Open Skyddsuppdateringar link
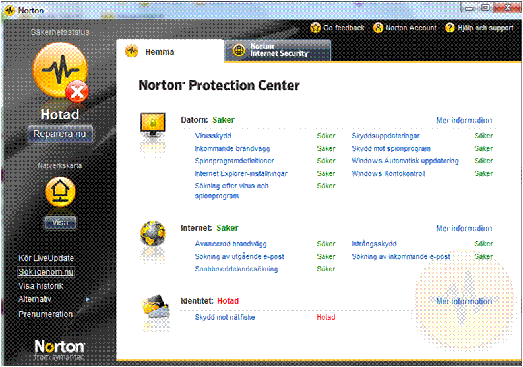523x367 pixels. tap(386, 136)
